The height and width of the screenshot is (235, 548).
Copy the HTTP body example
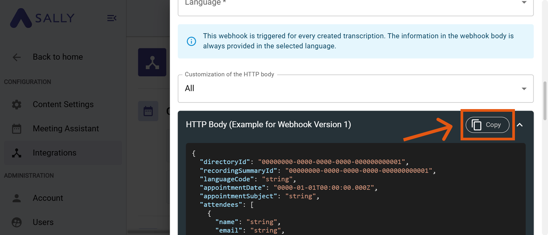[x=487, y=125]
